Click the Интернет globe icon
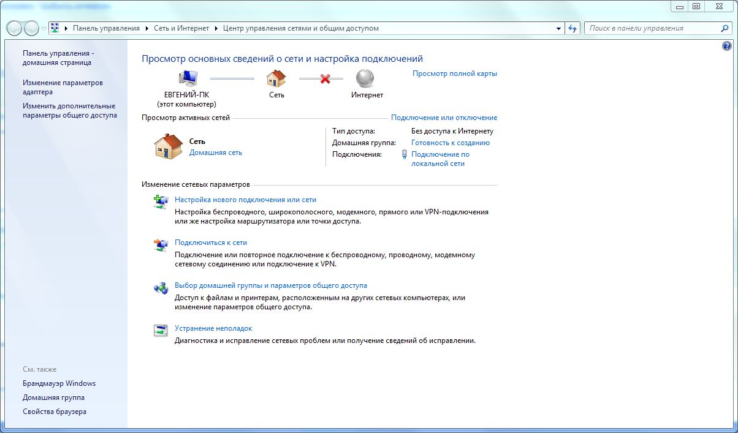This screenshot has height=433, width=738. [365, 78]
